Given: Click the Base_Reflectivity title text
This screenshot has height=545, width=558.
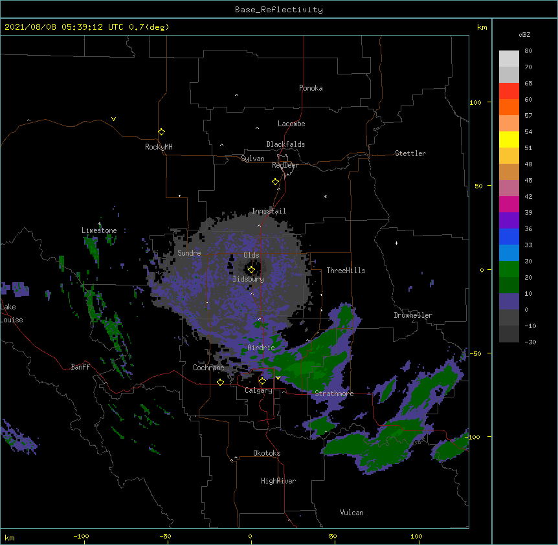Looking at the screenshot, I should [279, 10].
